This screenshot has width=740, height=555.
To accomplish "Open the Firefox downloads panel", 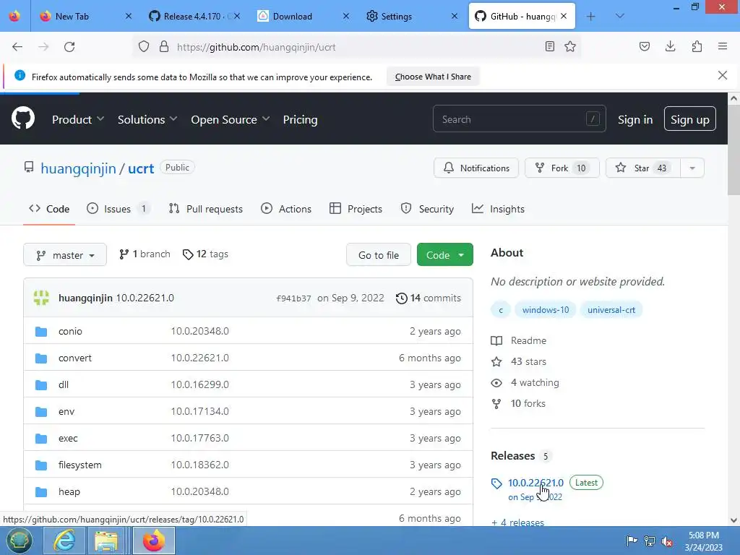I will pyautogui.click(x=670, y=46).
